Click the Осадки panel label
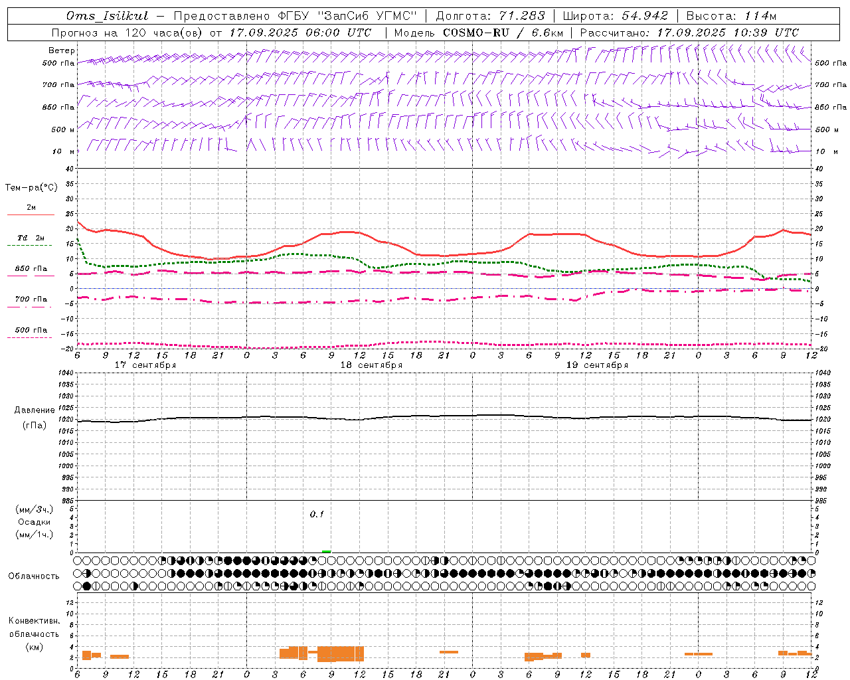The height and width of the screenshot is (680, 850). pyautogui.click(x=35, y=522)
